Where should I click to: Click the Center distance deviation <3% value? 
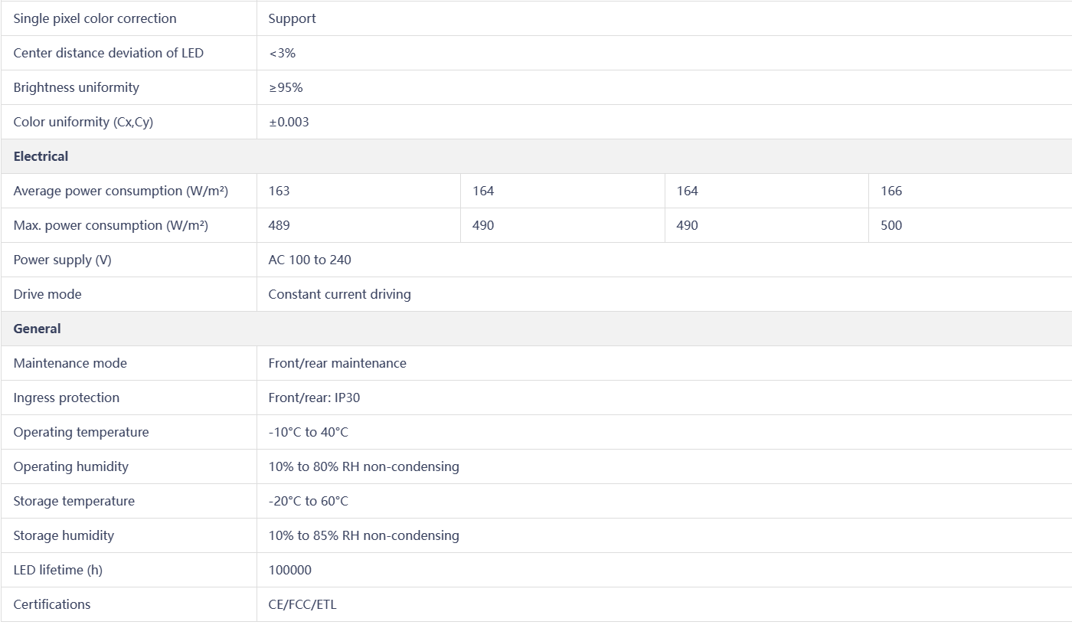click(x=282, y=53)
